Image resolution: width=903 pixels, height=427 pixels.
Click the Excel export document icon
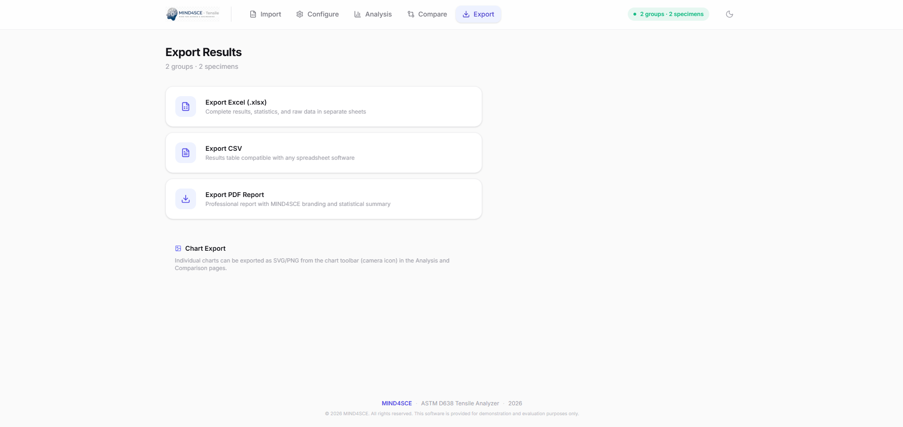(x=185, y=107)
